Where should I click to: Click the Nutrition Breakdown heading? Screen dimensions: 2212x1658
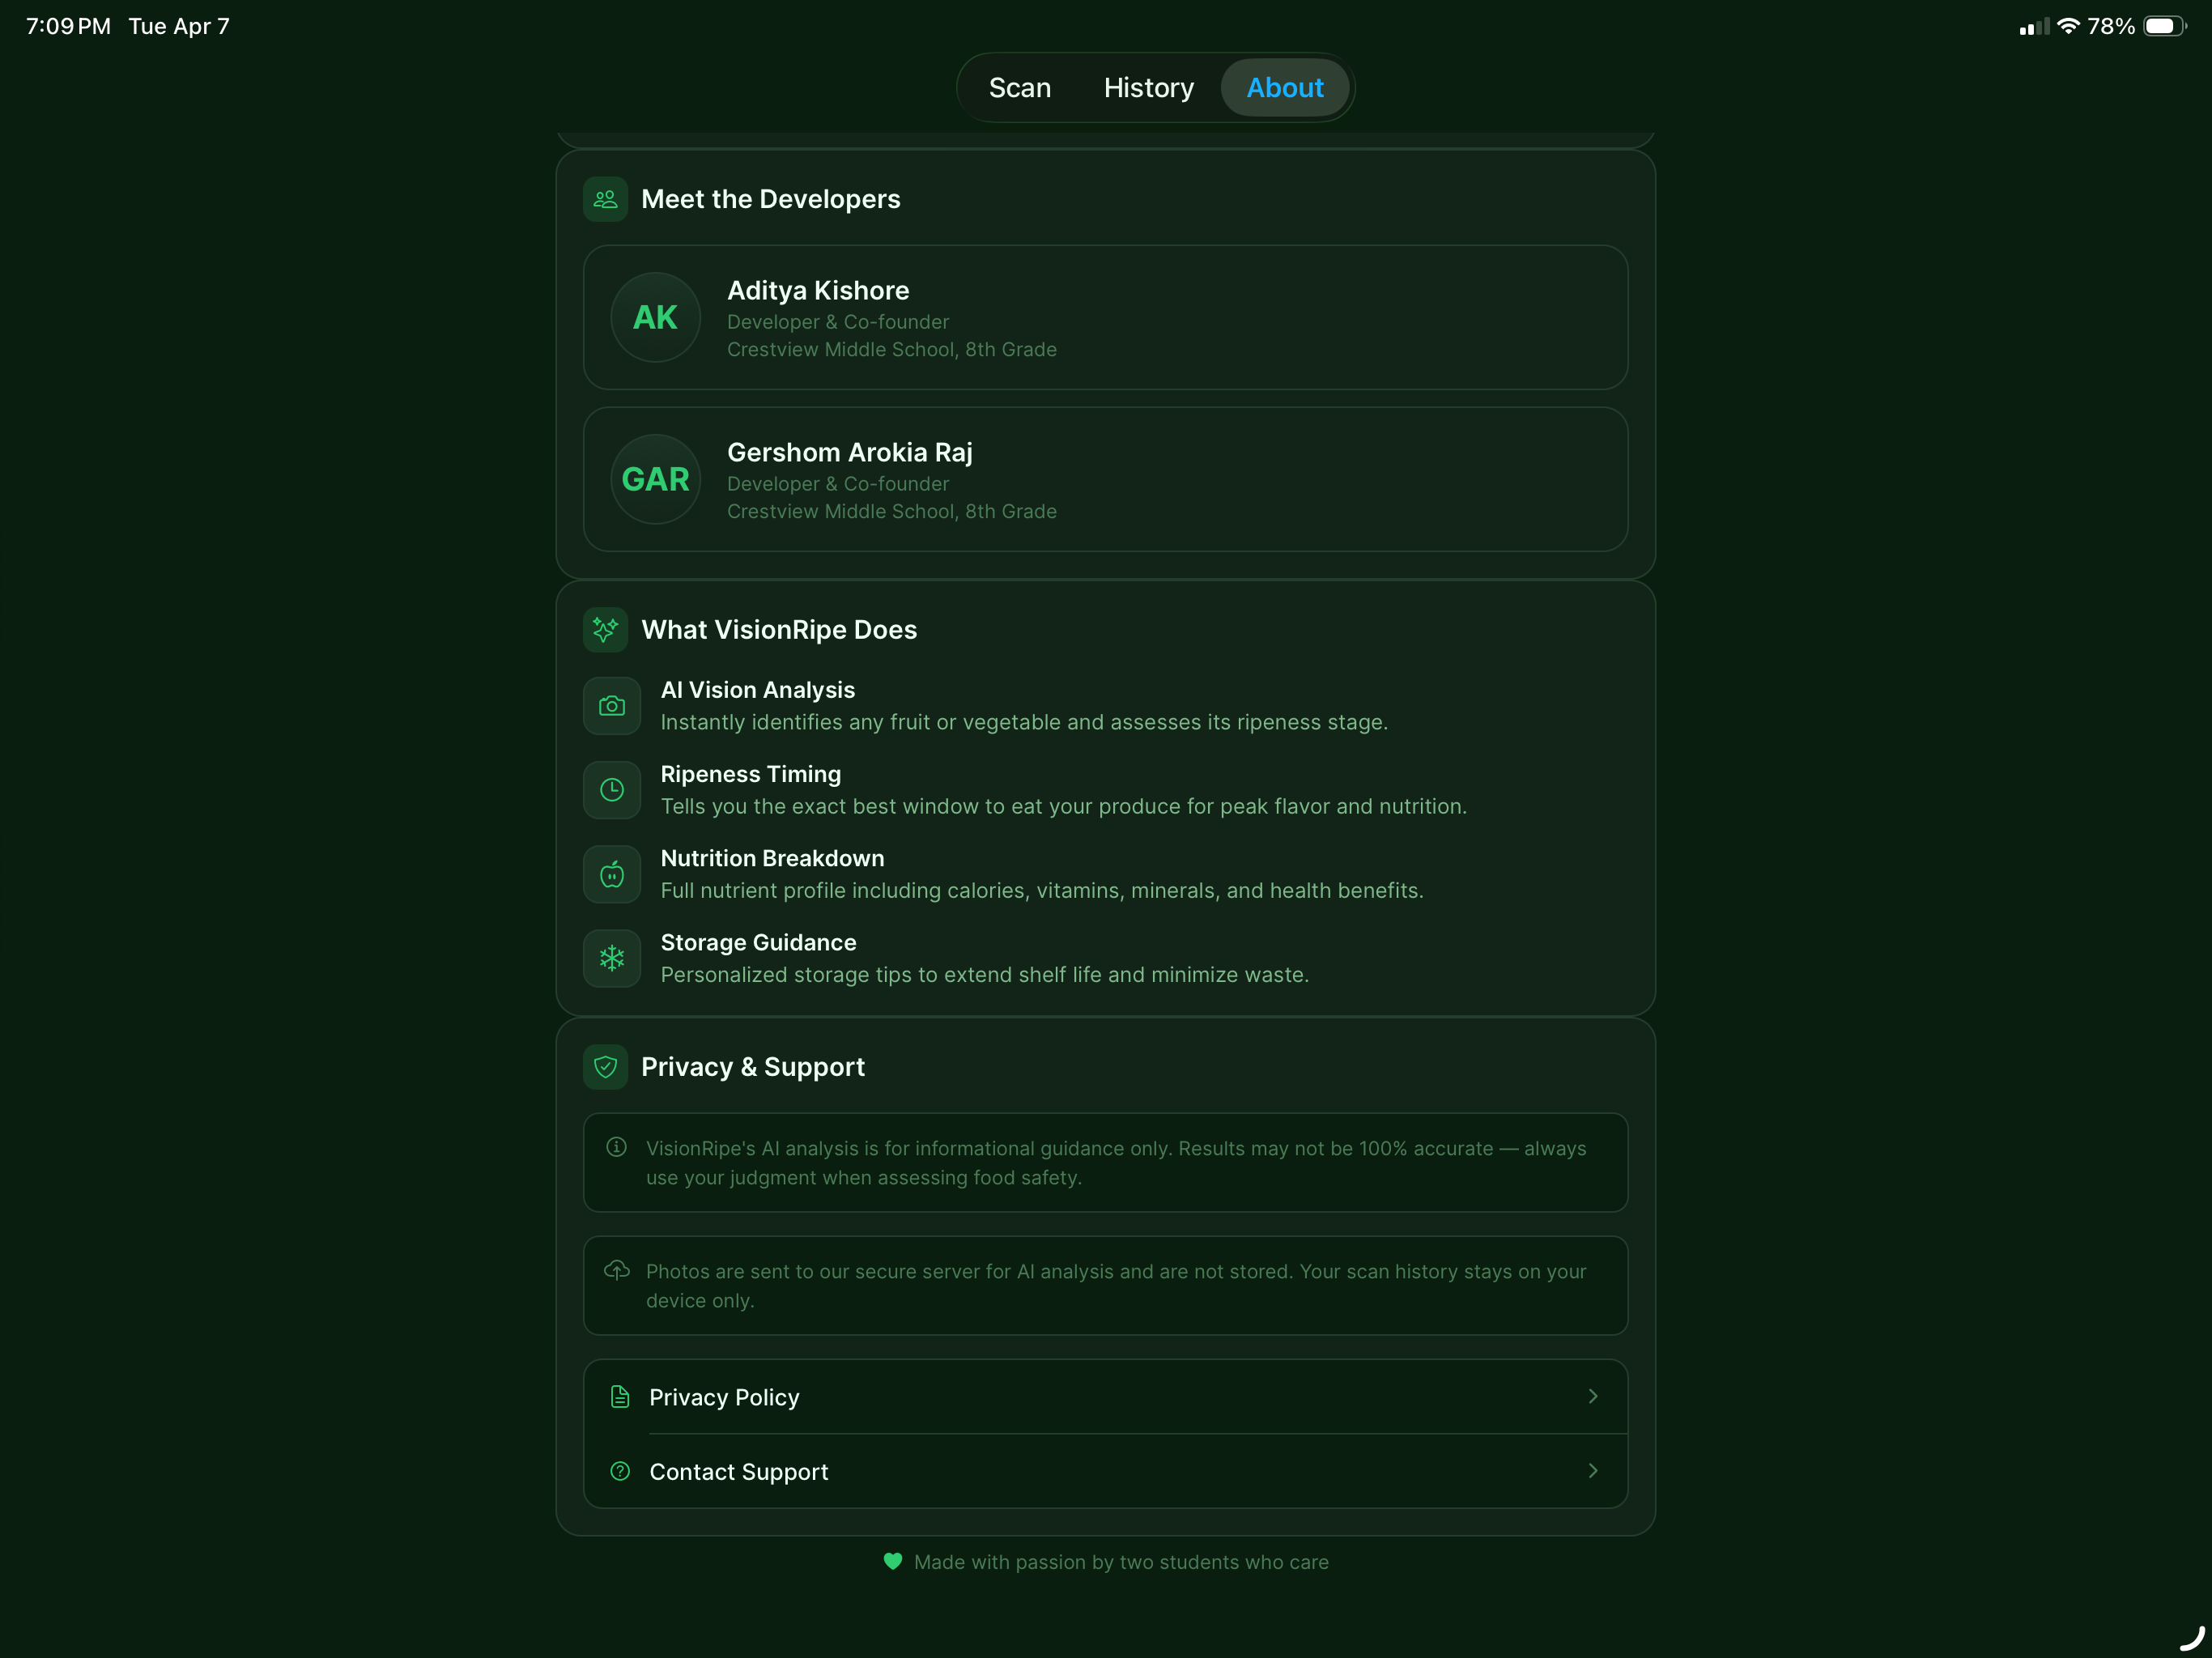tap(772, 858)
